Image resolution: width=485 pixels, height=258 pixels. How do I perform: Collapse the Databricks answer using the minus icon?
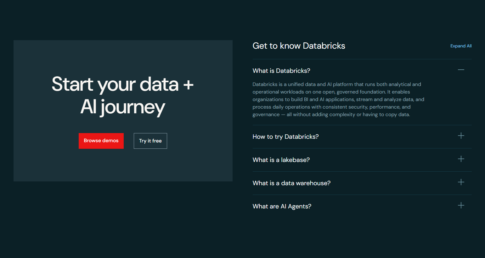(x=461, y=70)
